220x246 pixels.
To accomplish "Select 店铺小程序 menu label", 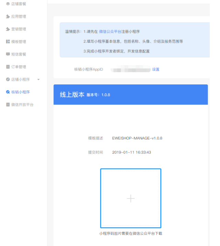I will click(x=21, y=80).
